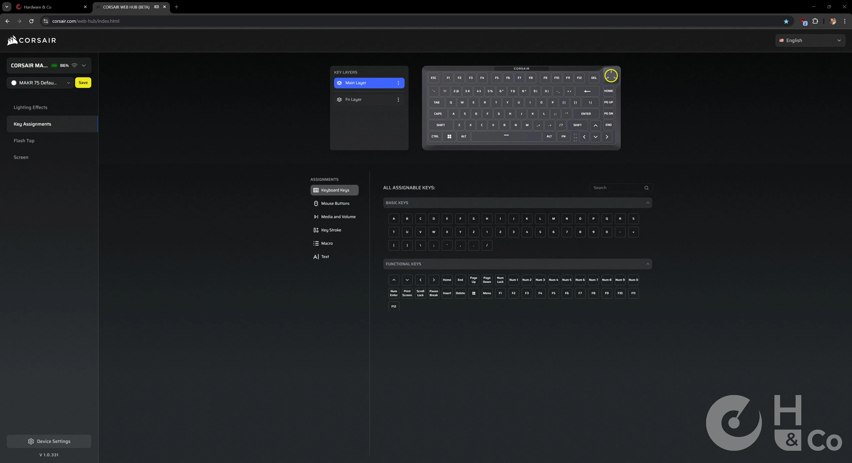Pick Num Lock in Functional Keys
Image resolution: width=852 pixels, height=463 pixels.
500,280
